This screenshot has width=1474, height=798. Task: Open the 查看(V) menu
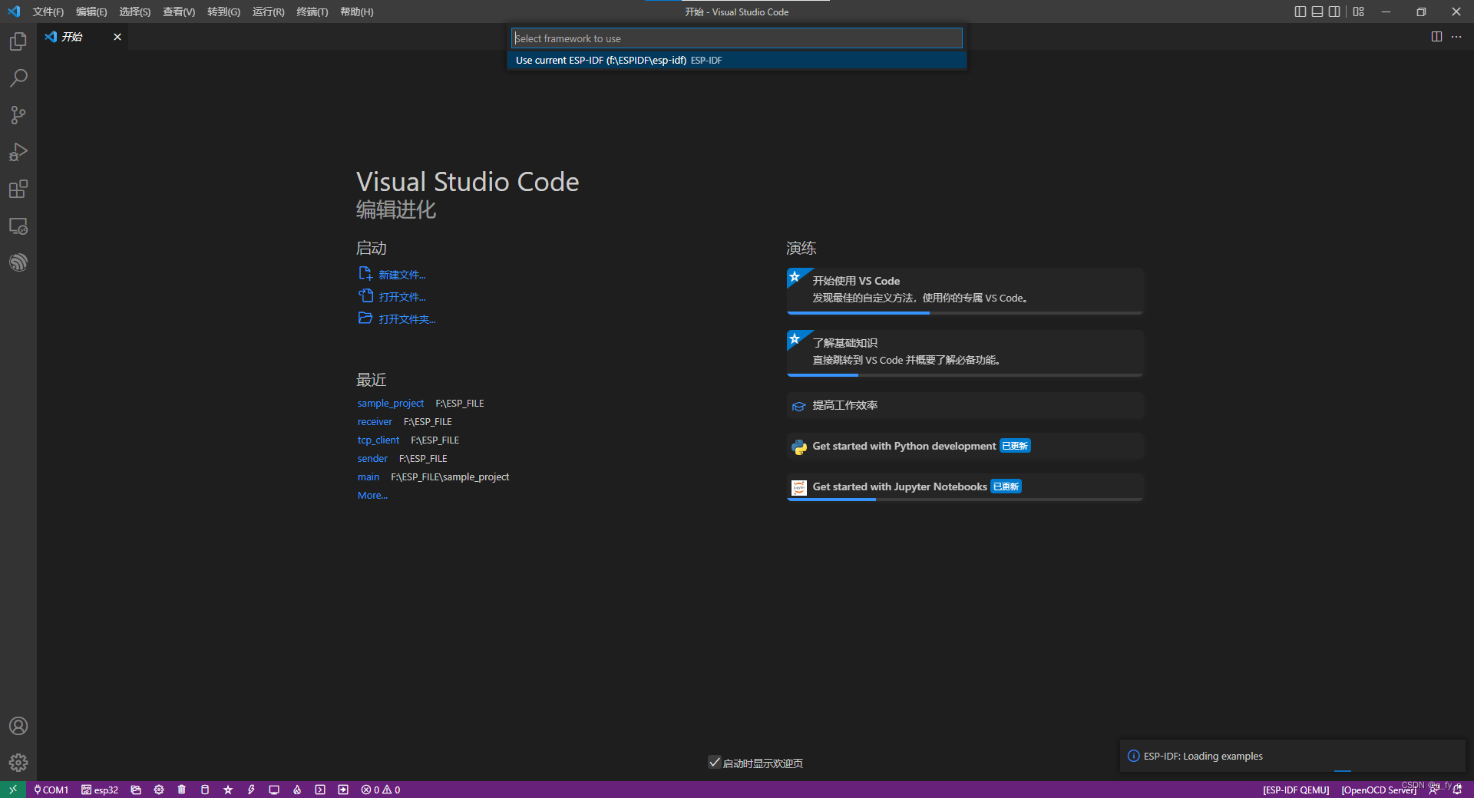pyautogui.click(x=179, y=12)
